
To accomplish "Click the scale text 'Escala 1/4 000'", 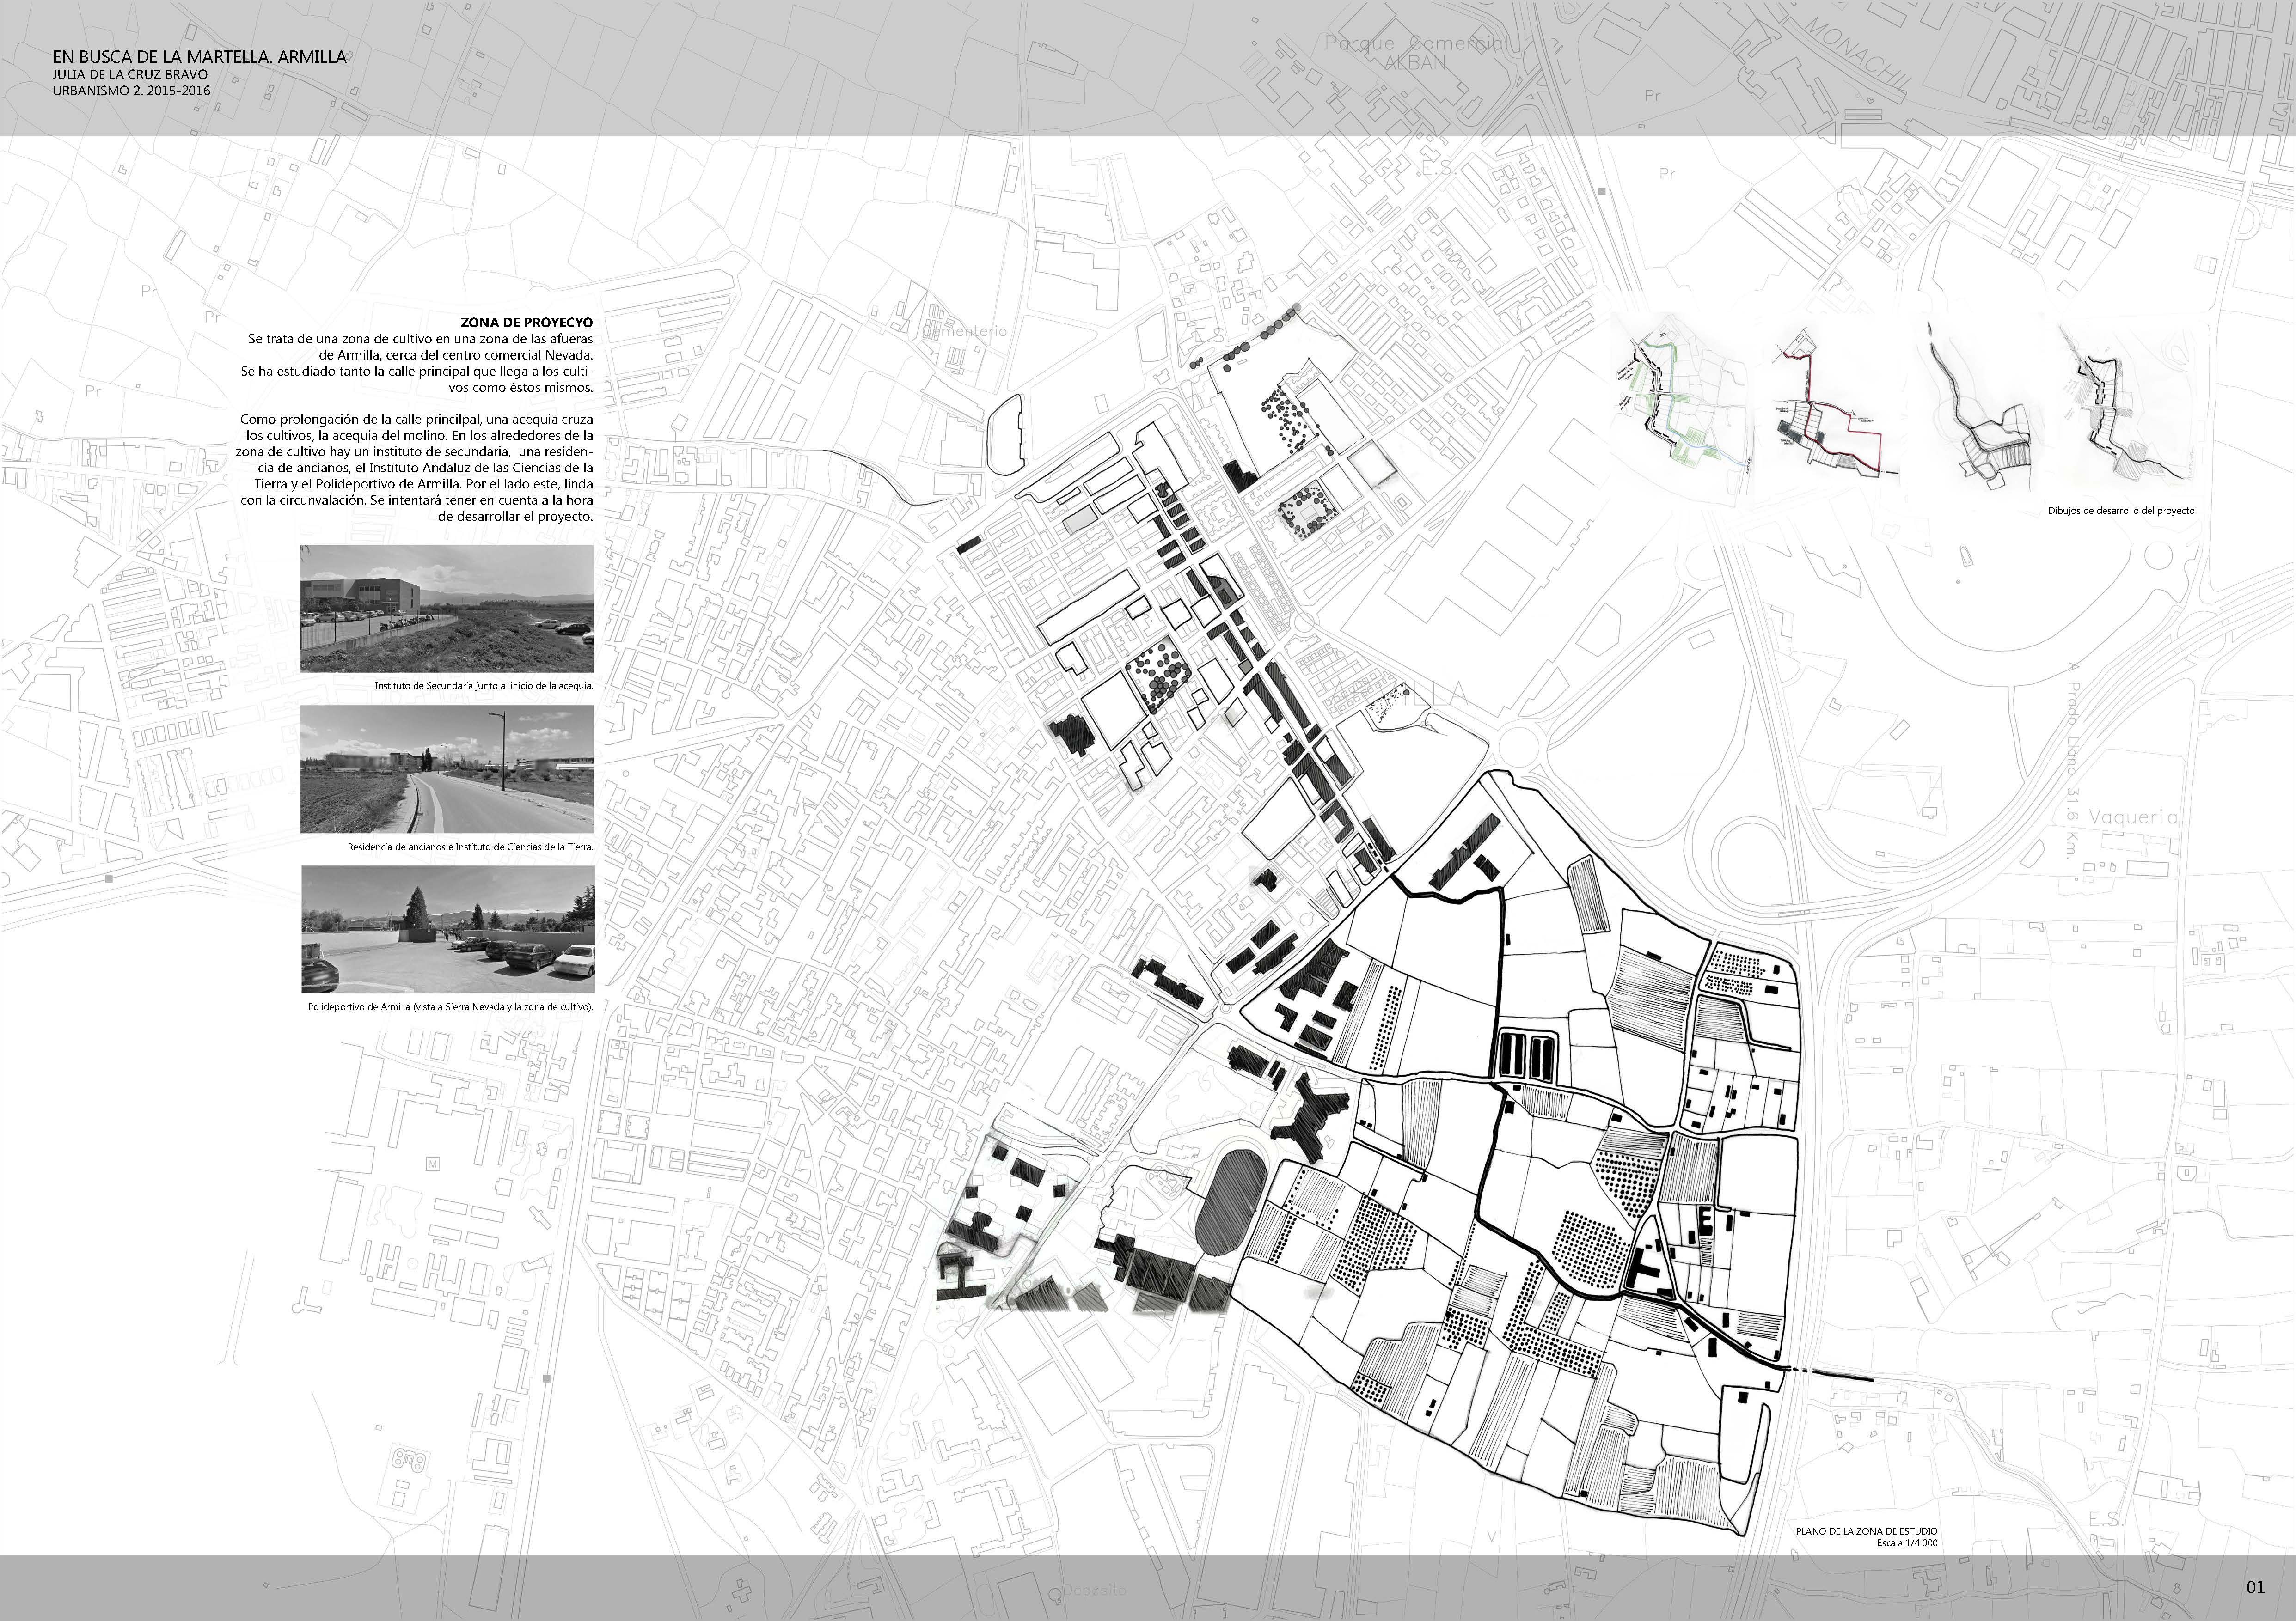I will [1907, 1543].
